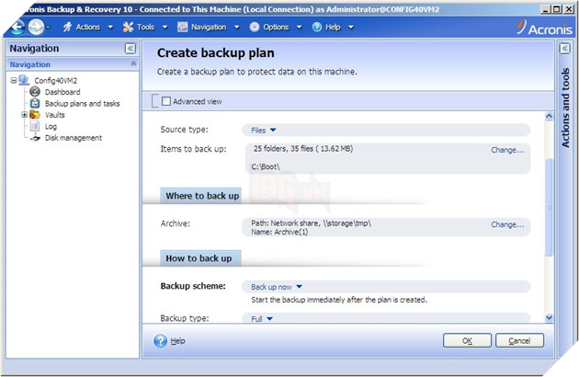Expand the Options dropdown arrow
Image resolution: width=579 pixels, height=377 pixels.
click(x=299, y=27)
